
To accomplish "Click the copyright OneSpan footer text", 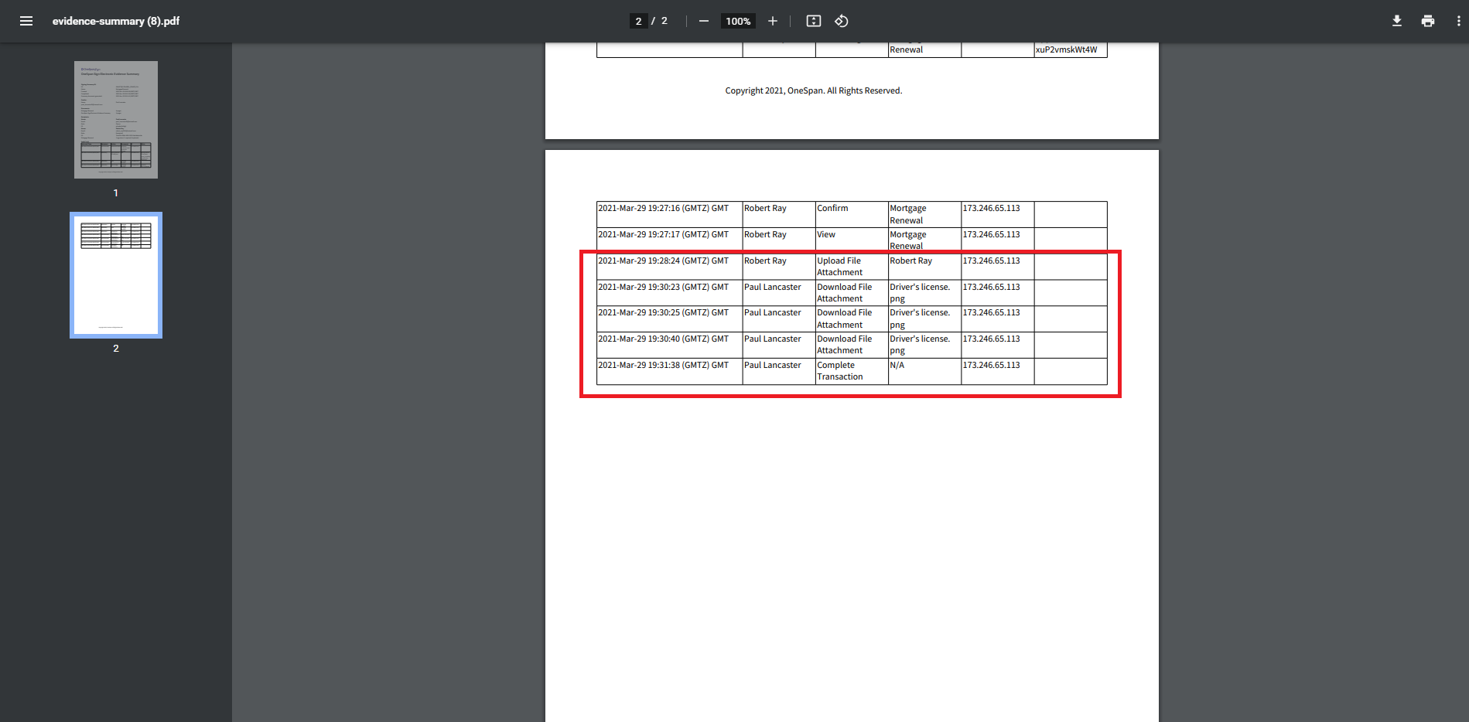I will point(813,91).
